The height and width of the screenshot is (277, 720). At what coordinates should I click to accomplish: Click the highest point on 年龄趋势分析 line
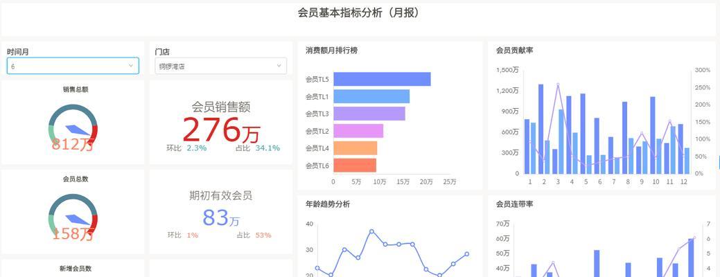pos(371,231)
